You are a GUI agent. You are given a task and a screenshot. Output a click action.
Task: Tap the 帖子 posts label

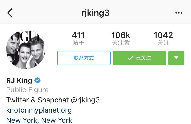[x=78, y=43]
